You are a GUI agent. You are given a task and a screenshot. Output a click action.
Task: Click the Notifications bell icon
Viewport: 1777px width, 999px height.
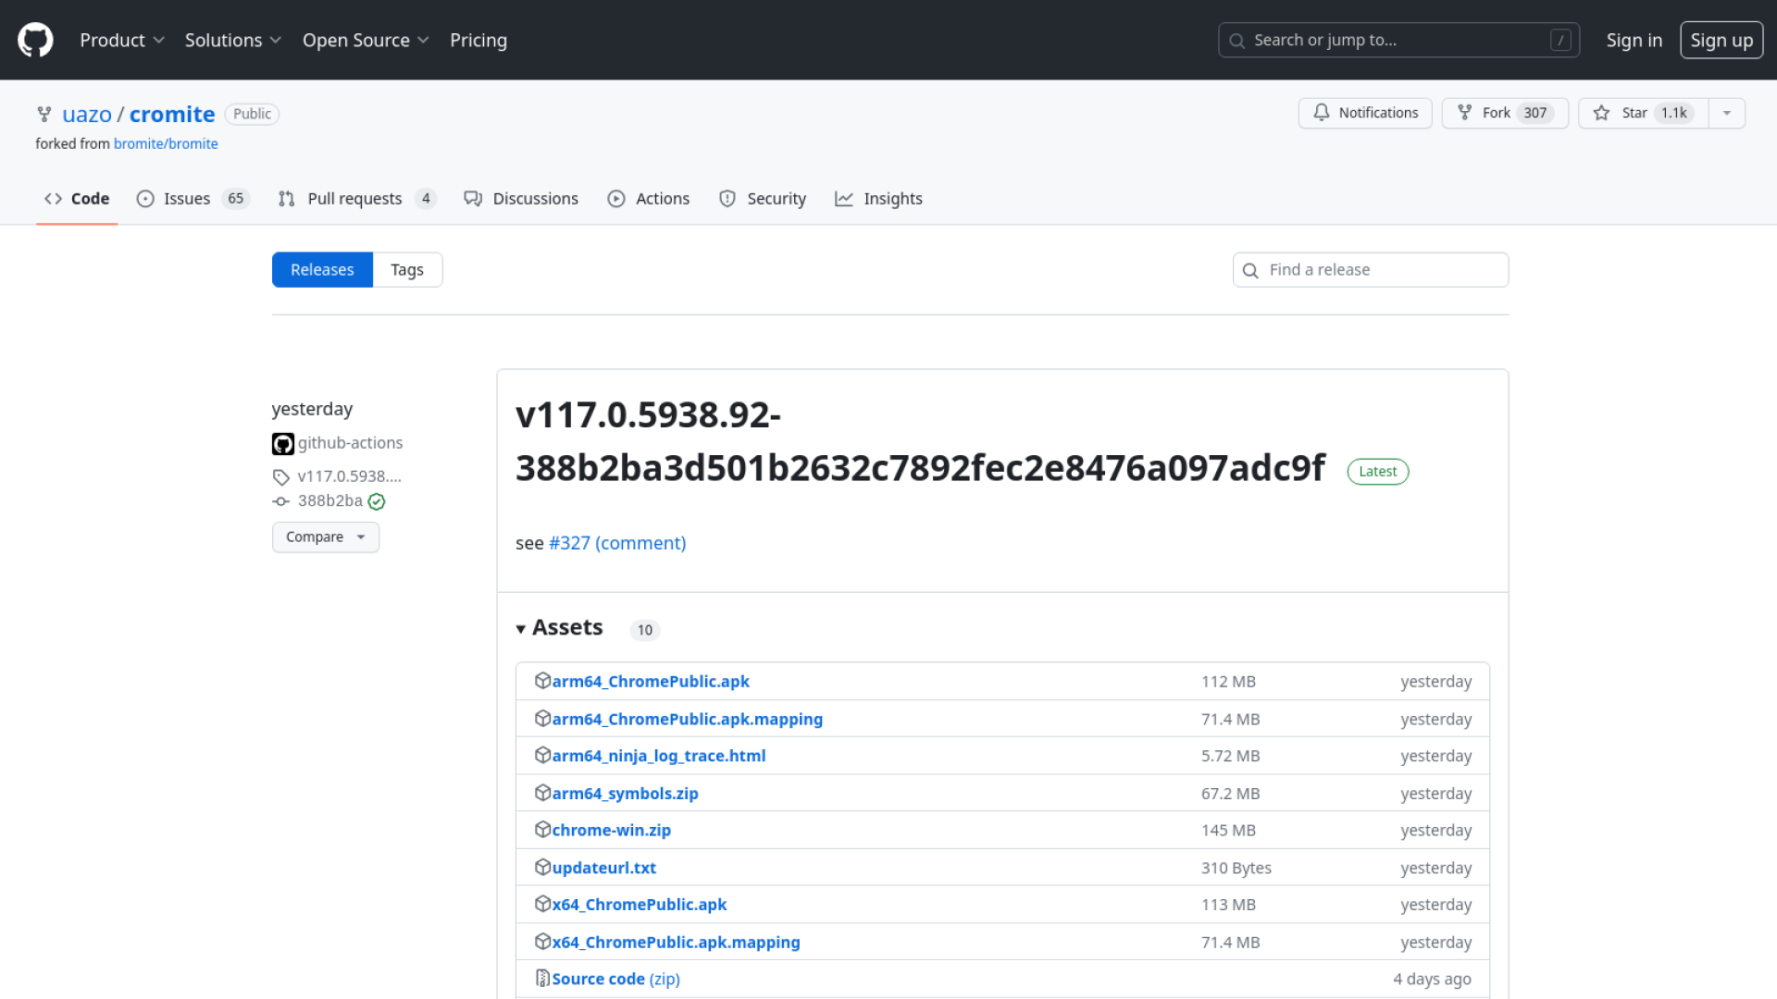pyautogui.click(x=1322, y=113)
